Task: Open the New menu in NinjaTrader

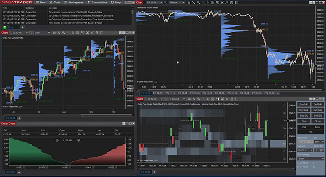Action: click(41, 2)
